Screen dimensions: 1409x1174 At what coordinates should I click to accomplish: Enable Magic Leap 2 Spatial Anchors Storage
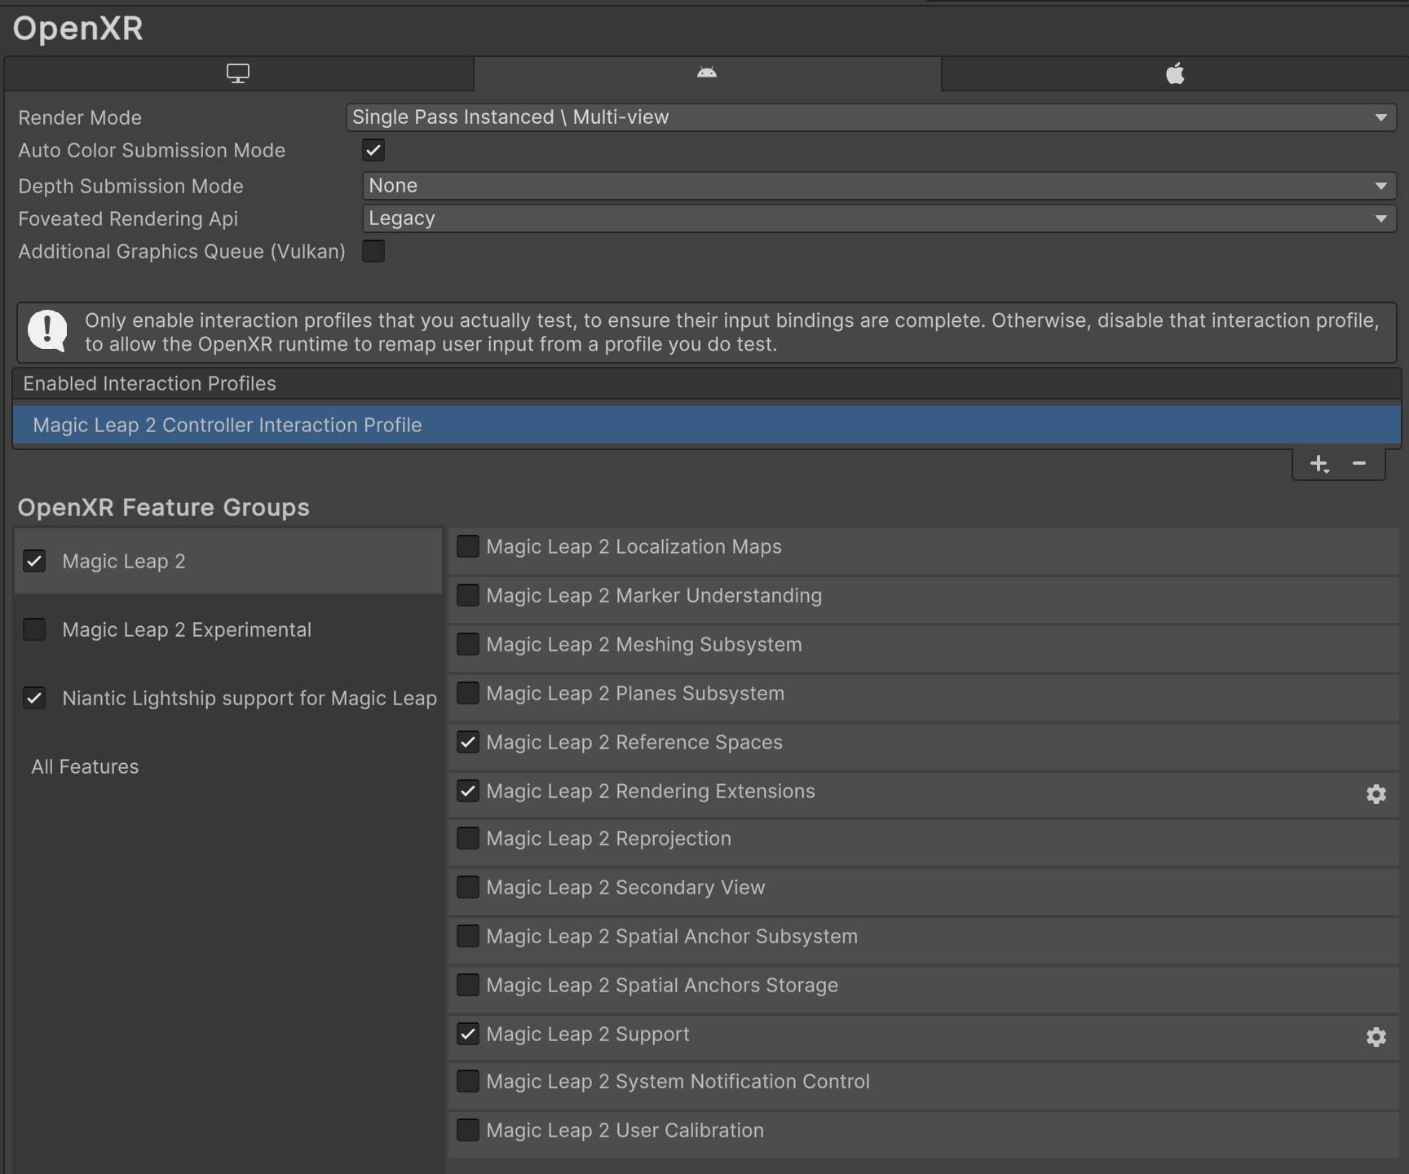[x=468, y=985]
